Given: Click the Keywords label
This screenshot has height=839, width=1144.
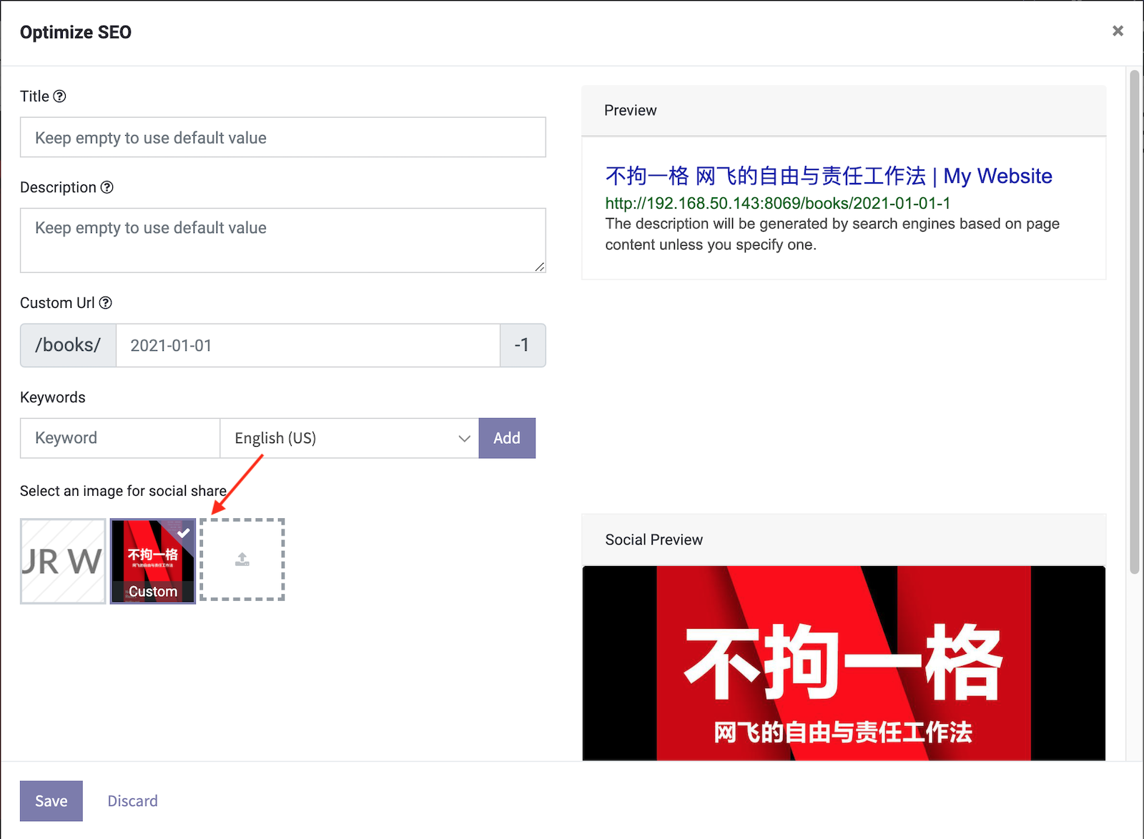Looking at the screenshot, I should click(x=53, y=397).
